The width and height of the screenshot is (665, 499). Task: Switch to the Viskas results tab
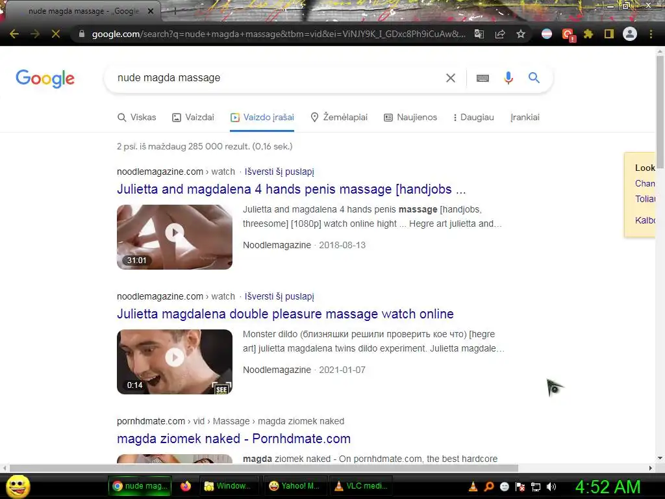(136, 118)
